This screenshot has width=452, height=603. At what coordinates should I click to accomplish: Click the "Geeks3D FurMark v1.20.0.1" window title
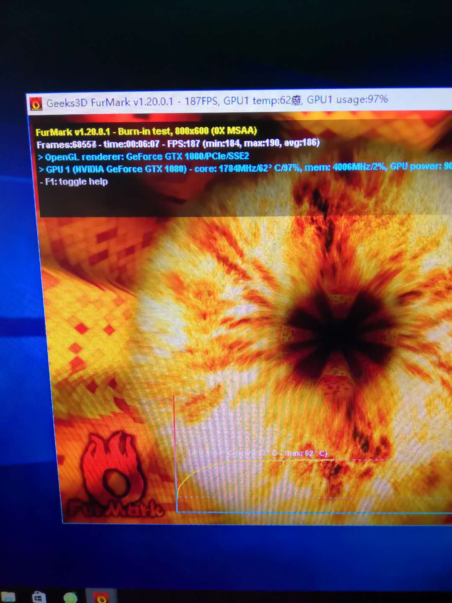[110, 102]
